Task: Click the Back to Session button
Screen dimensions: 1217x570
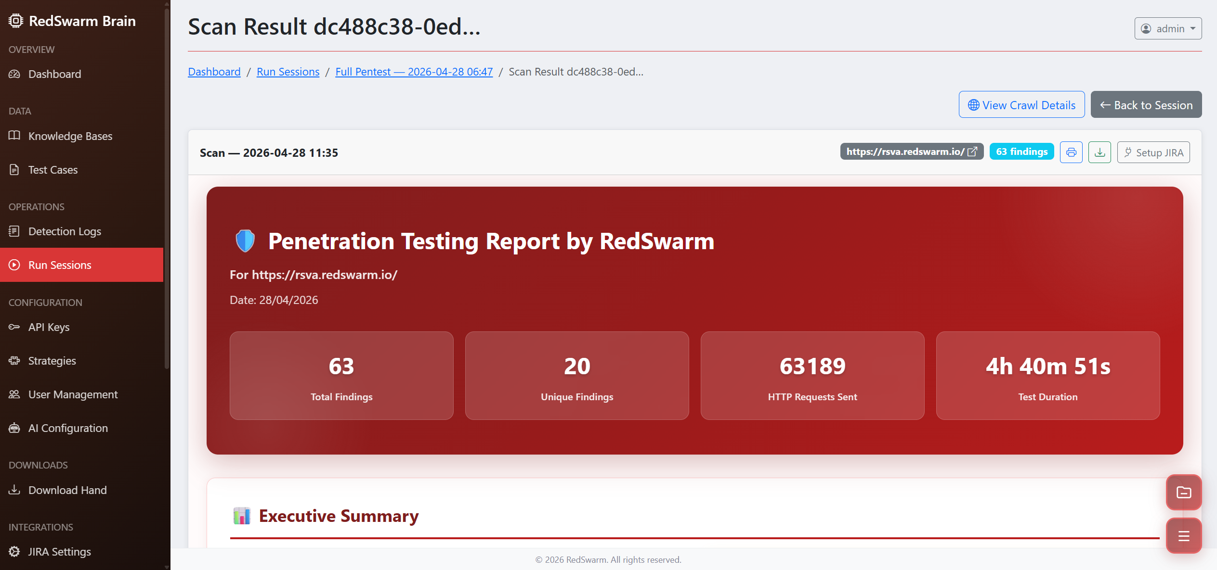Action: point(1146,104)
